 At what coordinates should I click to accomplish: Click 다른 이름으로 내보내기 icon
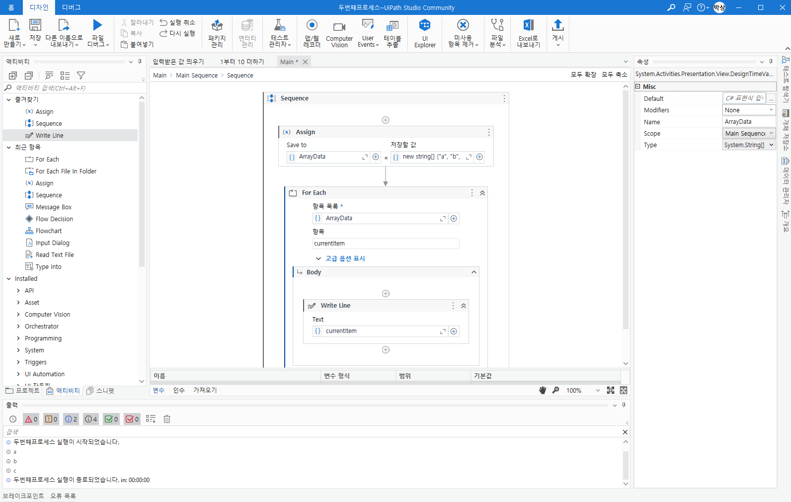pyautogui.click(x=64, y=25)
